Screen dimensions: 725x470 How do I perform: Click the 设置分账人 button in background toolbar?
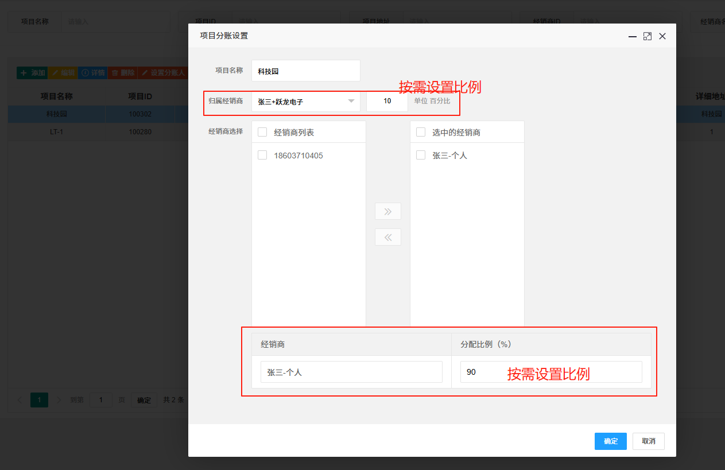click(163, 73)
